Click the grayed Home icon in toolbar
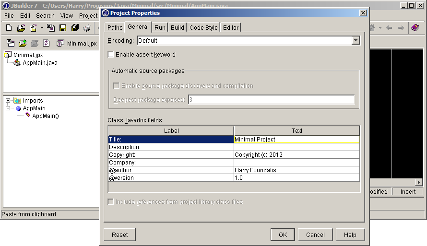Viewport: 427px width, 246px height. point(372,28)
